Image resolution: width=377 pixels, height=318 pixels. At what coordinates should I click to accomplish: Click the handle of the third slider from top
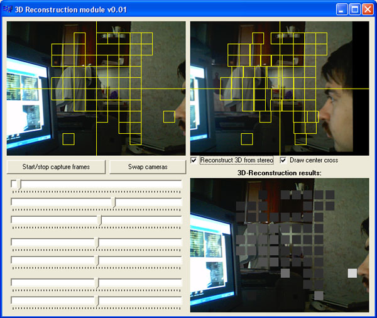pos(99,219)
